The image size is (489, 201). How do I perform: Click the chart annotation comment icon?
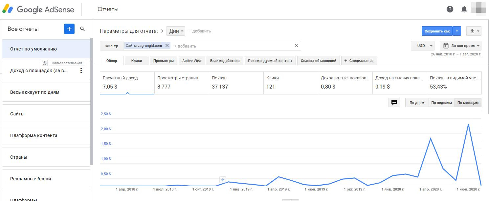394,103
